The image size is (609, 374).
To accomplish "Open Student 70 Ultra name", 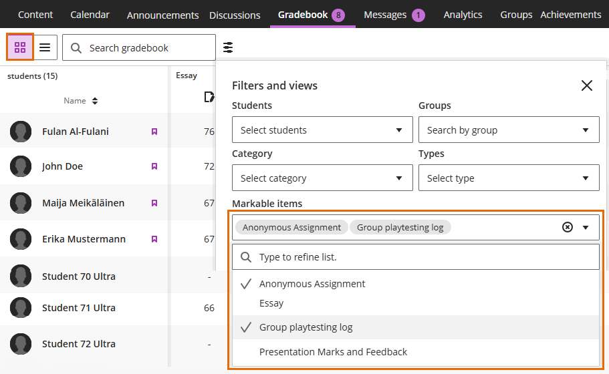I will pyautogui.click(x=78, y=276).
